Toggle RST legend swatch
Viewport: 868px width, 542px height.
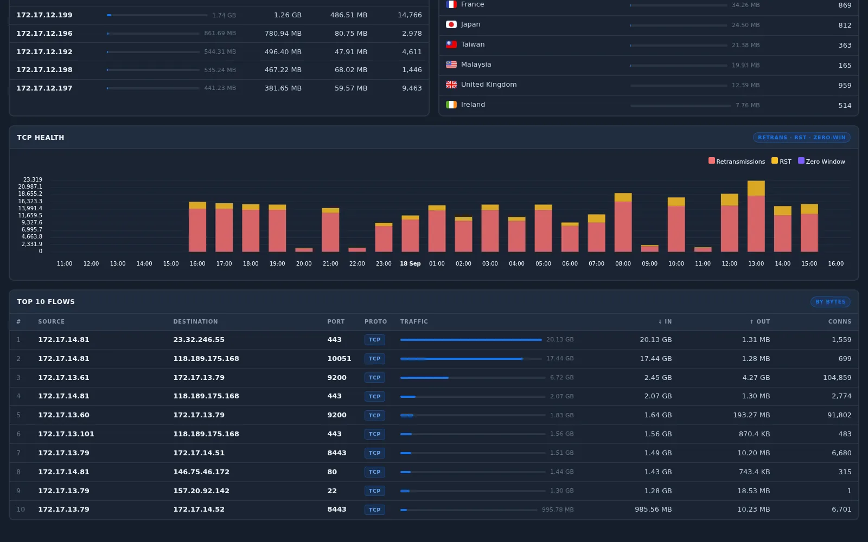[775, 160]
